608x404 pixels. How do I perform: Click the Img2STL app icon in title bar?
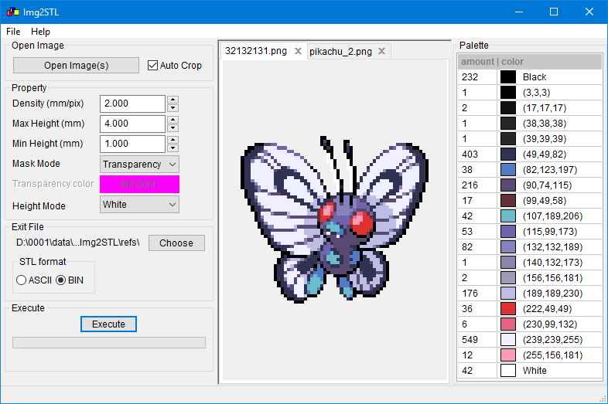click(13, 12)
